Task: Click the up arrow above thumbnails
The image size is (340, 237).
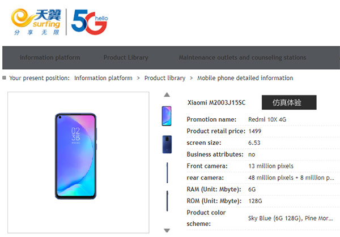Action: pos(167,94)
